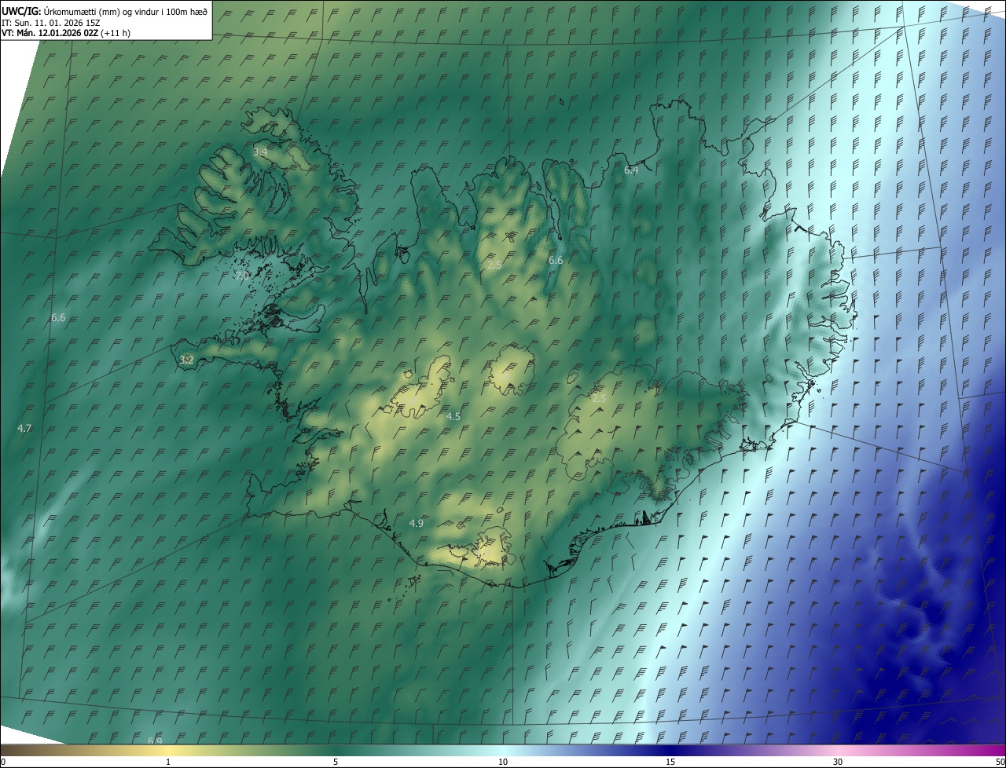Click the '30' tick on the color scale
This screenshot has height=768, width=1006.
pos(838,762)
